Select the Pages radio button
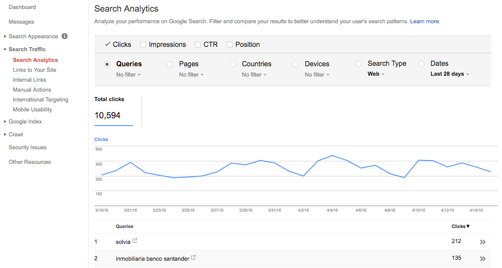The image size is (502, 268). tap(170, 64)
